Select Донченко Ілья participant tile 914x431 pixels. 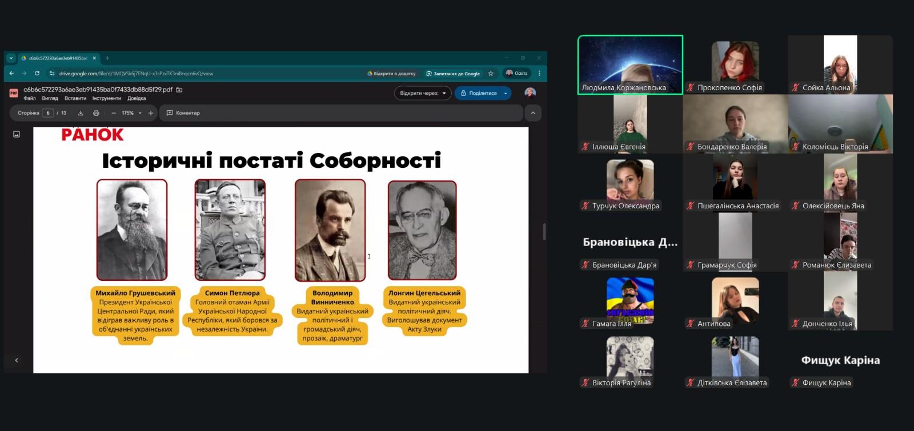840,301
